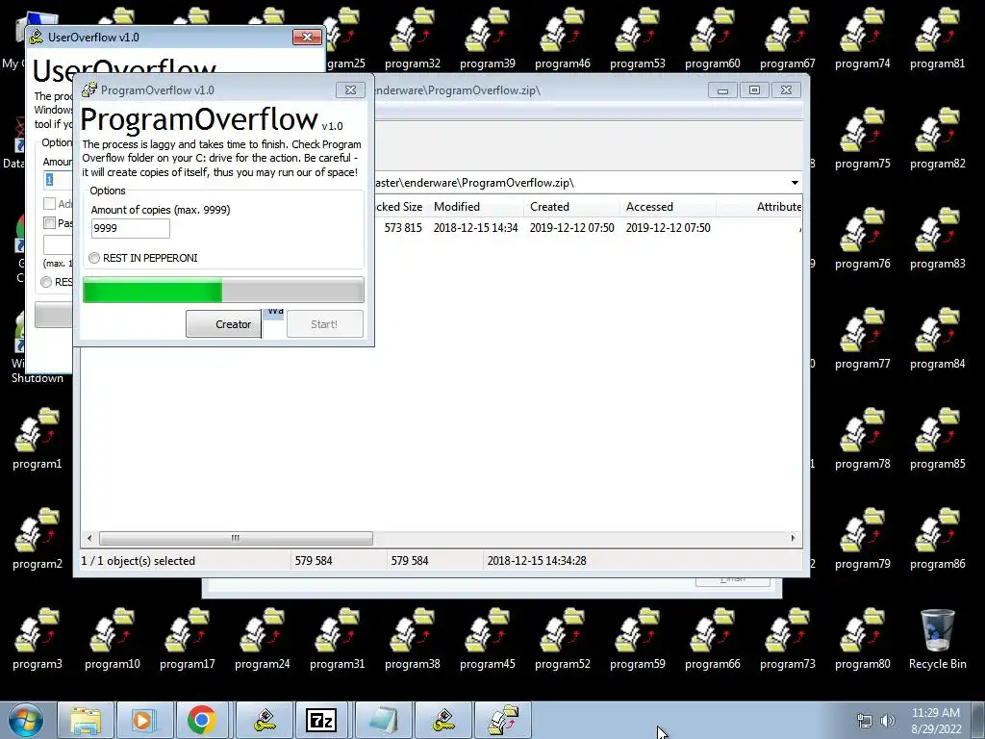Click the amount field in the UserOverflow window
Screen dimensions: 985x739
[x=58, y=180]
